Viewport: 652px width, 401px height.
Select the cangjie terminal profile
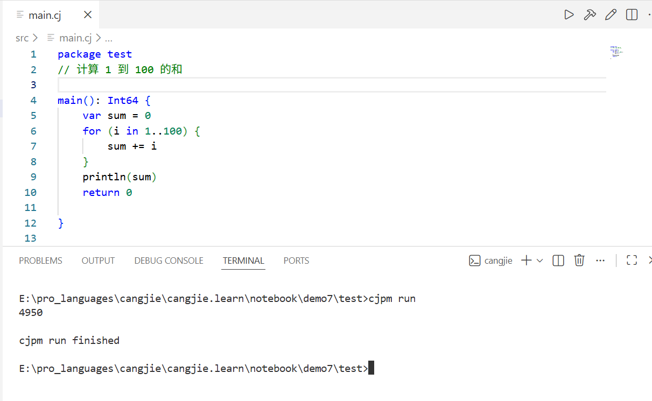tap(490, 261)
